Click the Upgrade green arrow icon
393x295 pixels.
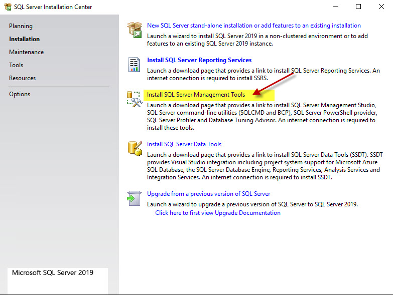pyautogui.click(x=135, y=198)
